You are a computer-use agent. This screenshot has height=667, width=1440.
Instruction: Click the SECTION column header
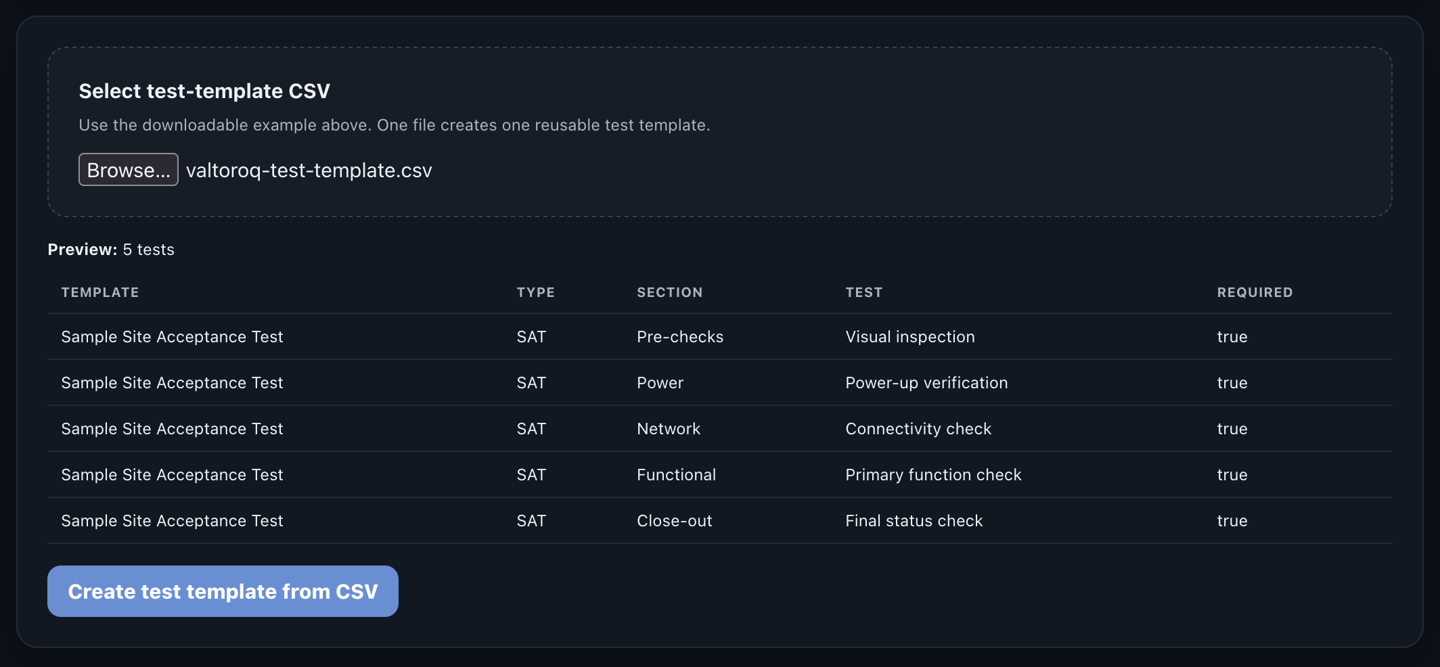670,292
